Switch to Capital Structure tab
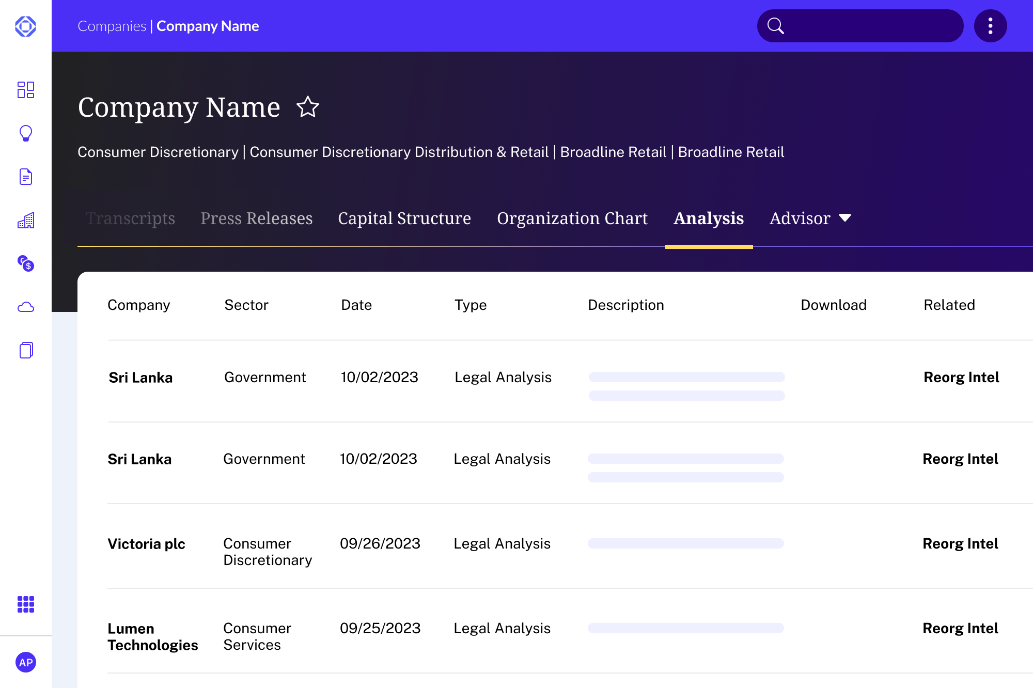Image resolution: width=1033 pixels, height=688 pixels. (x=404, y=218)
